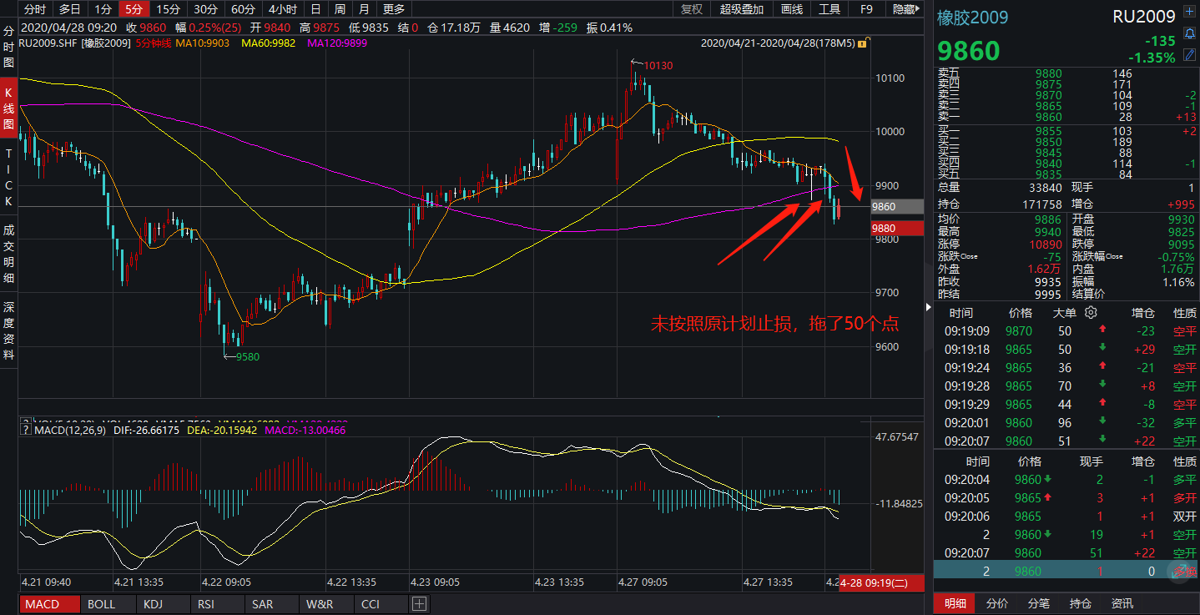Click the MACD(12,26,9) parameter label
Screen dimensions: 1200x615
(70, 431)
